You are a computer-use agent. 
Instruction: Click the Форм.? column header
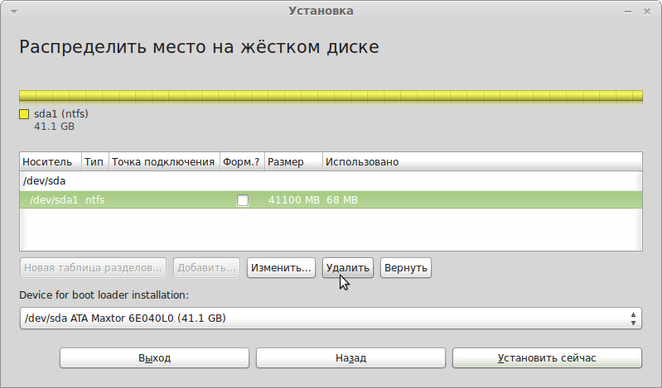click(242, 162)
